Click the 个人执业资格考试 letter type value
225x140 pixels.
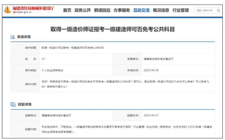(52, 70)
